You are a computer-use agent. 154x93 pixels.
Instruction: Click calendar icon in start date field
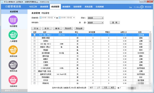click(x=40, y=18)
